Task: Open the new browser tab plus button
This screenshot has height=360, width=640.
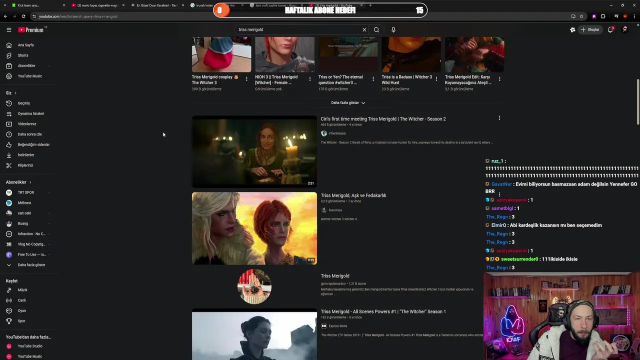Action: (x=370, y=5)
